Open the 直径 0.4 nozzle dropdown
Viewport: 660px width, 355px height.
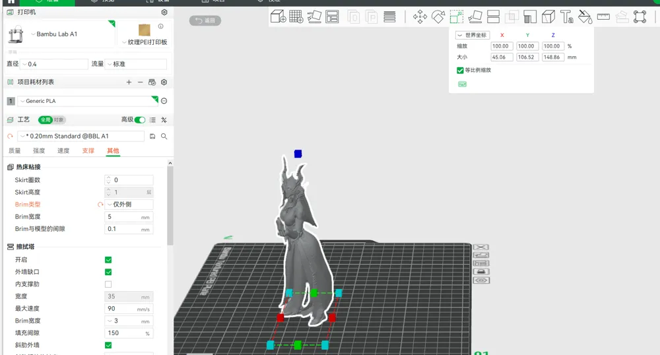pyautogui.click(x=54, y=64)
